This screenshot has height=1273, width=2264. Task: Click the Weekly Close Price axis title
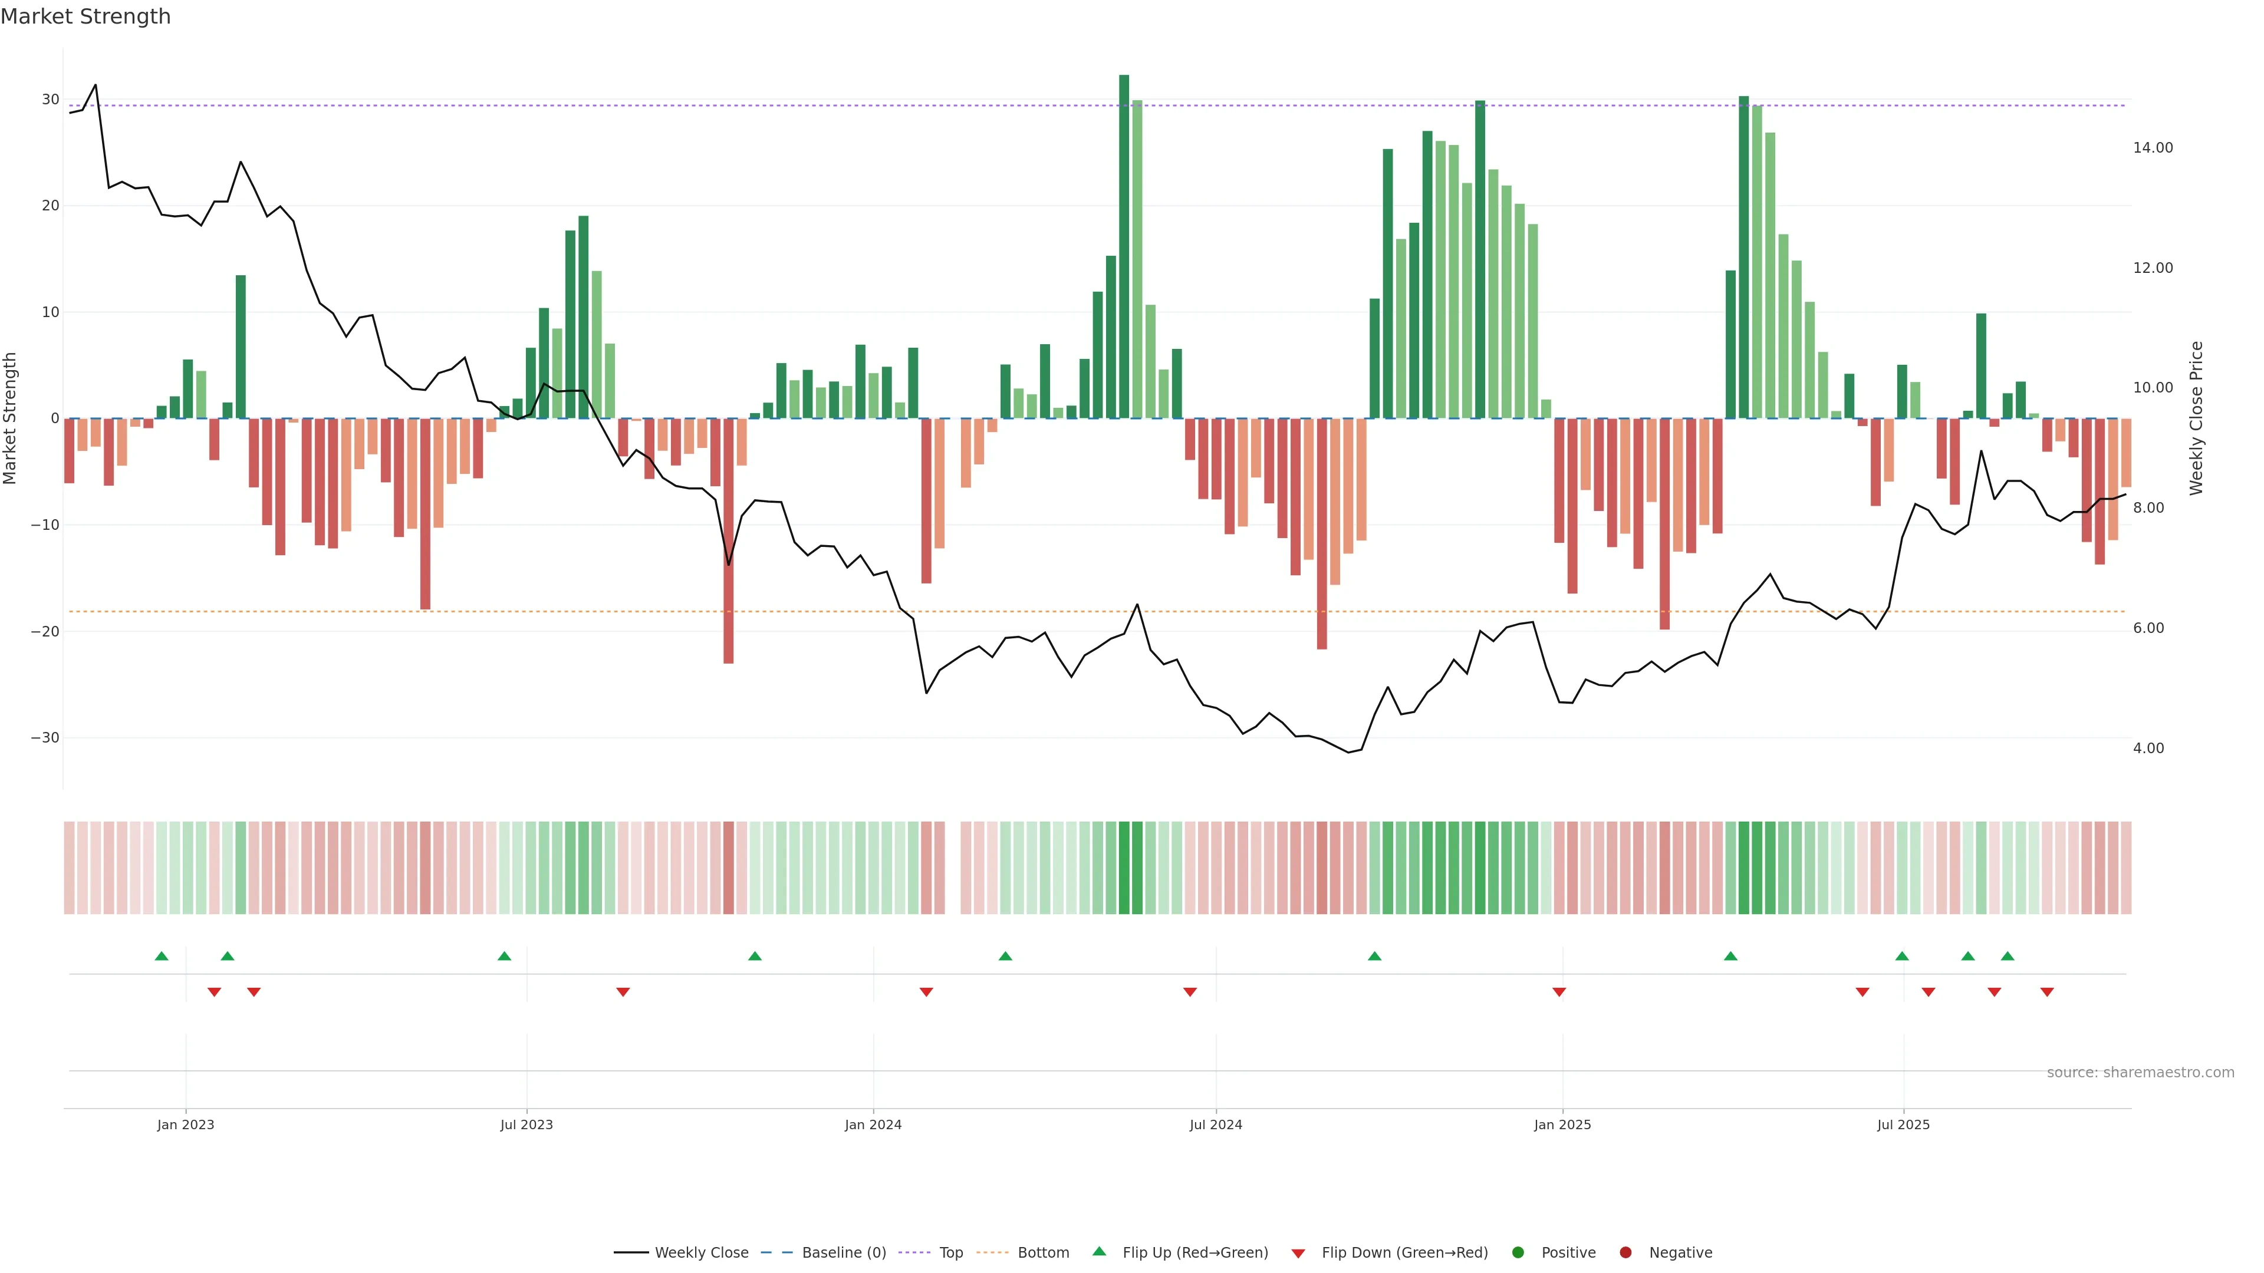[2196, 418]
